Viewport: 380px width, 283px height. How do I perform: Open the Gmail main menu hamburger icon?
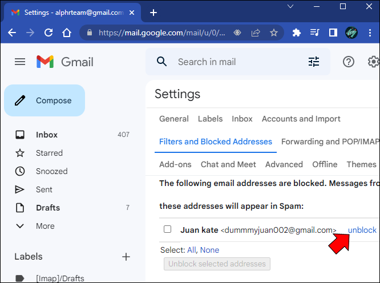[20, 62]
